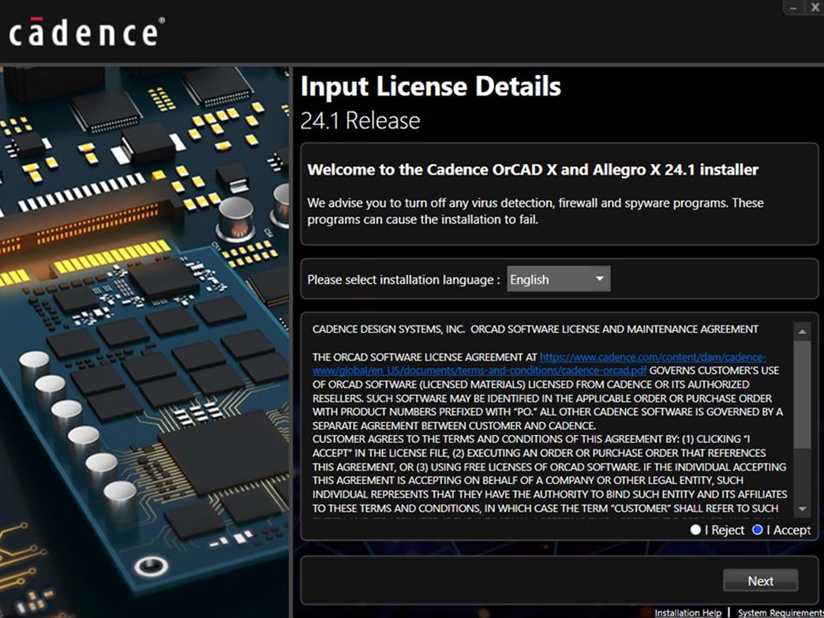This screenshot has height=618, width=824.
Task: Open the cadence-orcad.pdf license agreement link
Action: pyautogui.click(x=539, y=363)
